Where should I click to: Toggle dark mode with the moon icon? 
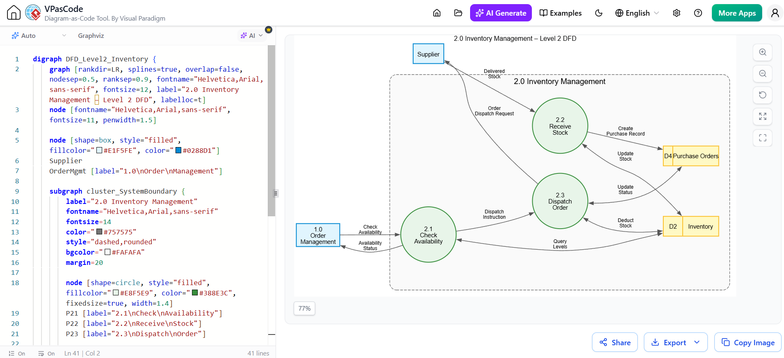(599, 13)
